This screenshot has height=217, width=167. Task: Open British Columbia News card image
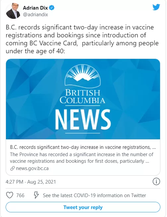click(83, 99)
